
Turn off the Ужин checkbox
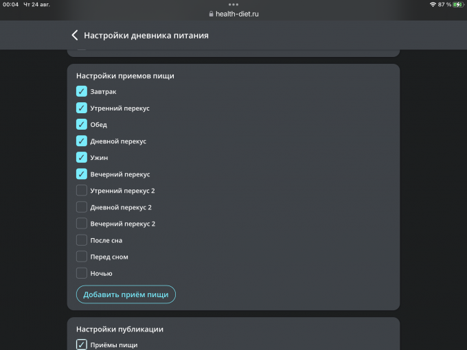click(x=82, y=157)
